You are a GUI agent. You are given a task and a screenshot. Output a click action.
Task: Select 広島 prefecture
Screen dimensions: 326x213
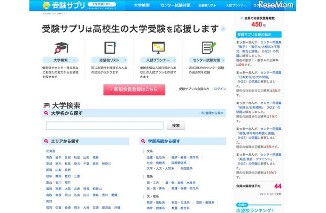[x=77, y=195]
